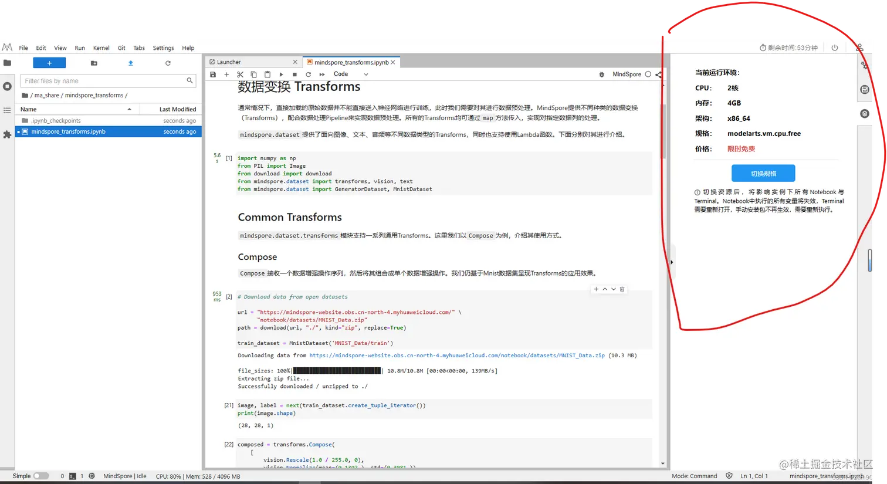Create a new folder in file browser
The width and height of the screenshot is (887, 484).
(94, 63)
